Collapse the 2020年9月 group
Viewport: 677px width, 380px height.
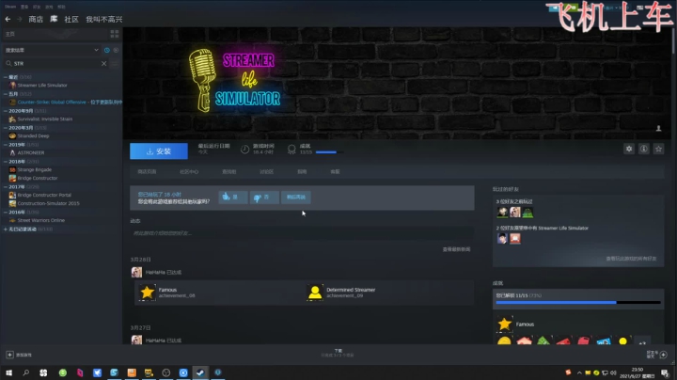(6, 111)
